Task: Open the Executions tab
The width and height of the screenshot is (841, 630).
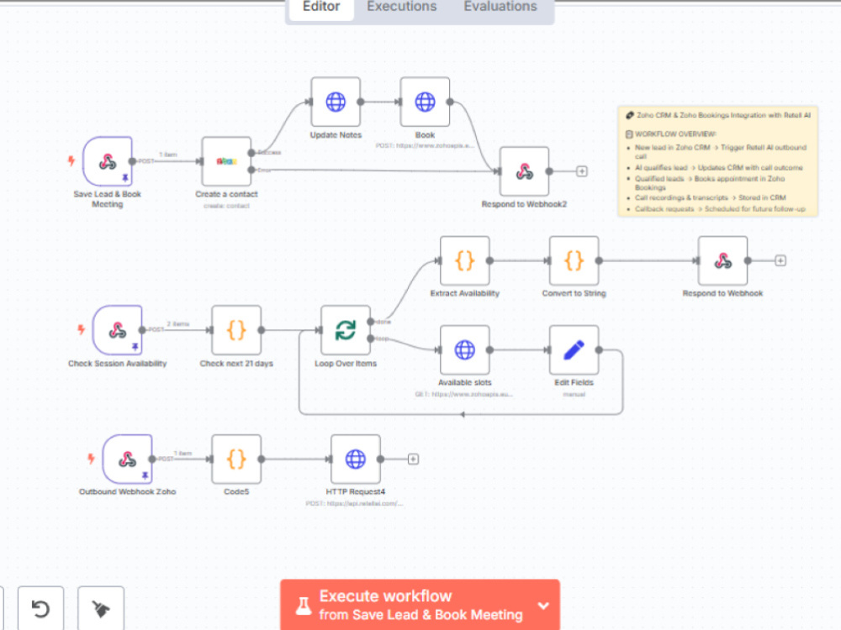Action: pos(402,7)
